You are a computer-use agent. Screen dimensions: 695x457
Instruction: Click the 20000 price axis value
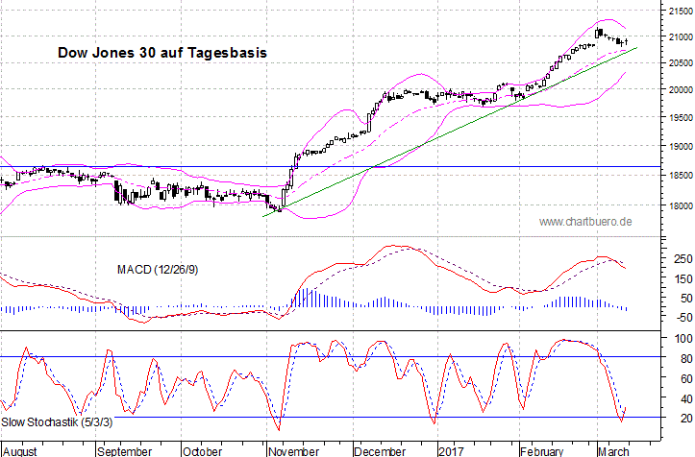click(x=681, y=89)
